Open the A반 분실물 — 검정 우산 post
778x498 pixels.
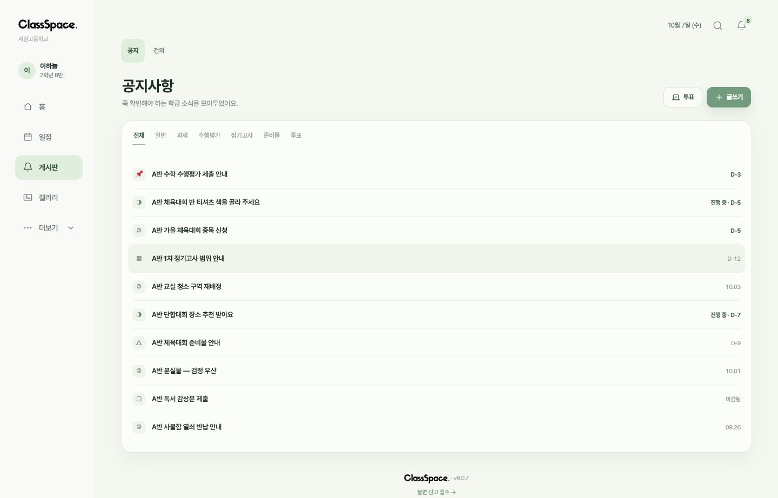(x=437, y=371)
